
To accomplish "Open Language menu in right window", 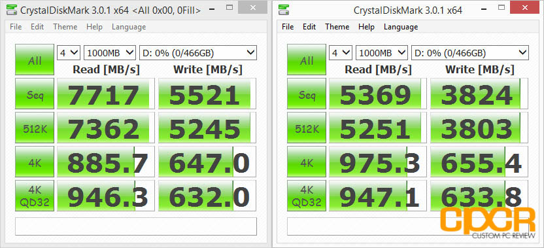I will (x=401, y=27).
